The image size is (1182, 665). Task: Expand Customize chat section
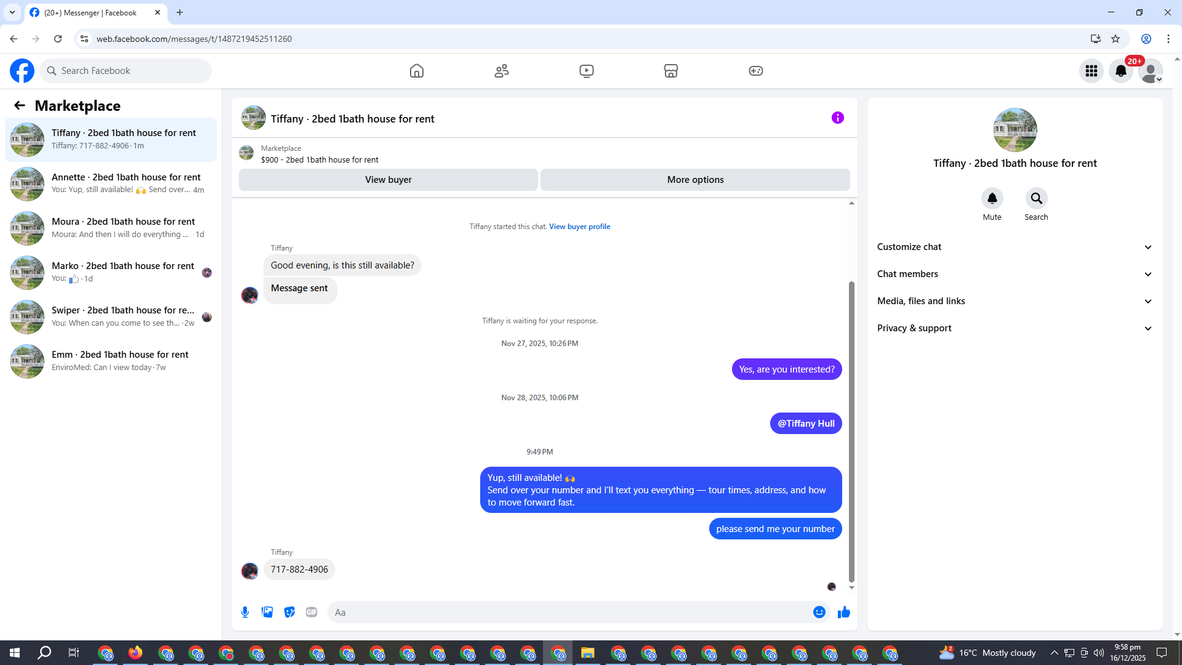point(1015,247)
